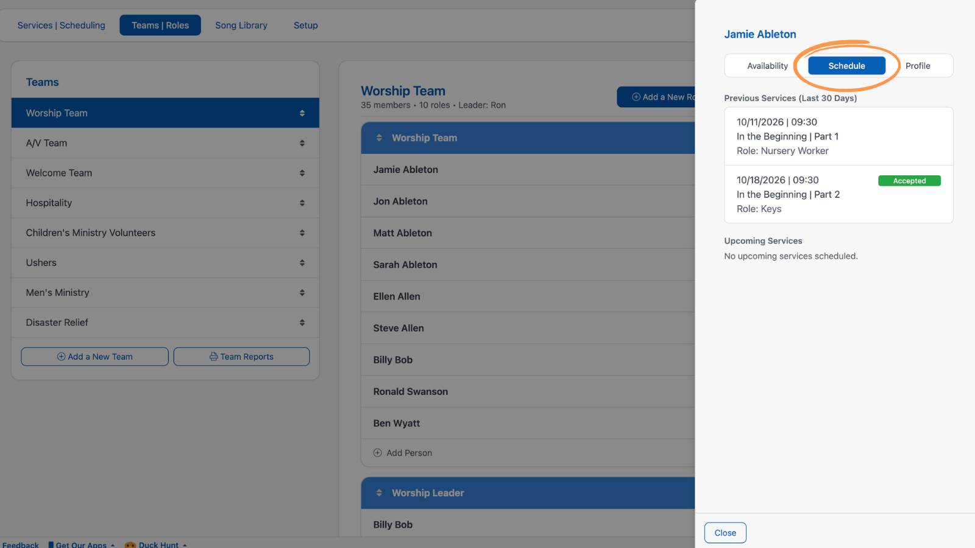Open the 10/11/2026 Nursery Worker service
The height and width of the screenshot is (548, 975).
(838, 136)
